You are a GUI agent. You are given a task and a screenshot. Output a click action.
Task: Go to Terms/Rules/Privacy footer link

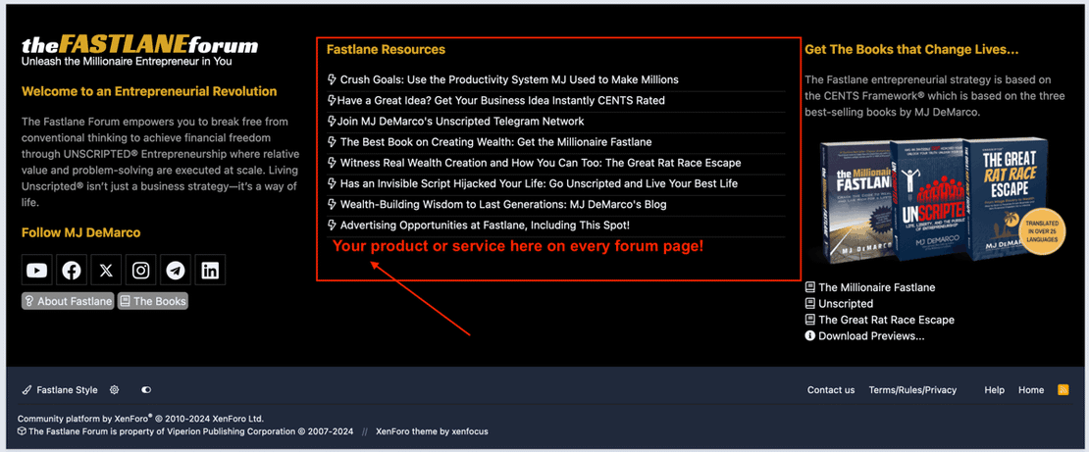[x=912, y=390]
